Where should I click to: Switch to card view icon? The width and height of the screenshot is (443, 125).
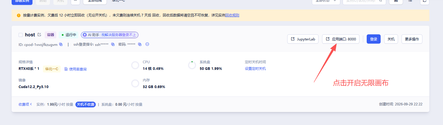pyautogui.click(x=396, y=1)
